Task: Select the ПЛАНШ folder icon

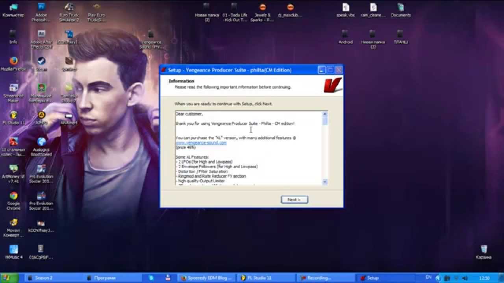Action: [401, 37]
